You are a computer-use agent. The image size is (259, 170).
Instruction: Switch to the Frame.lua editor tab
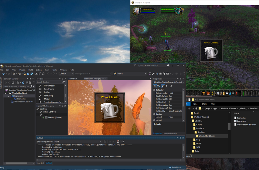point(73,79)
